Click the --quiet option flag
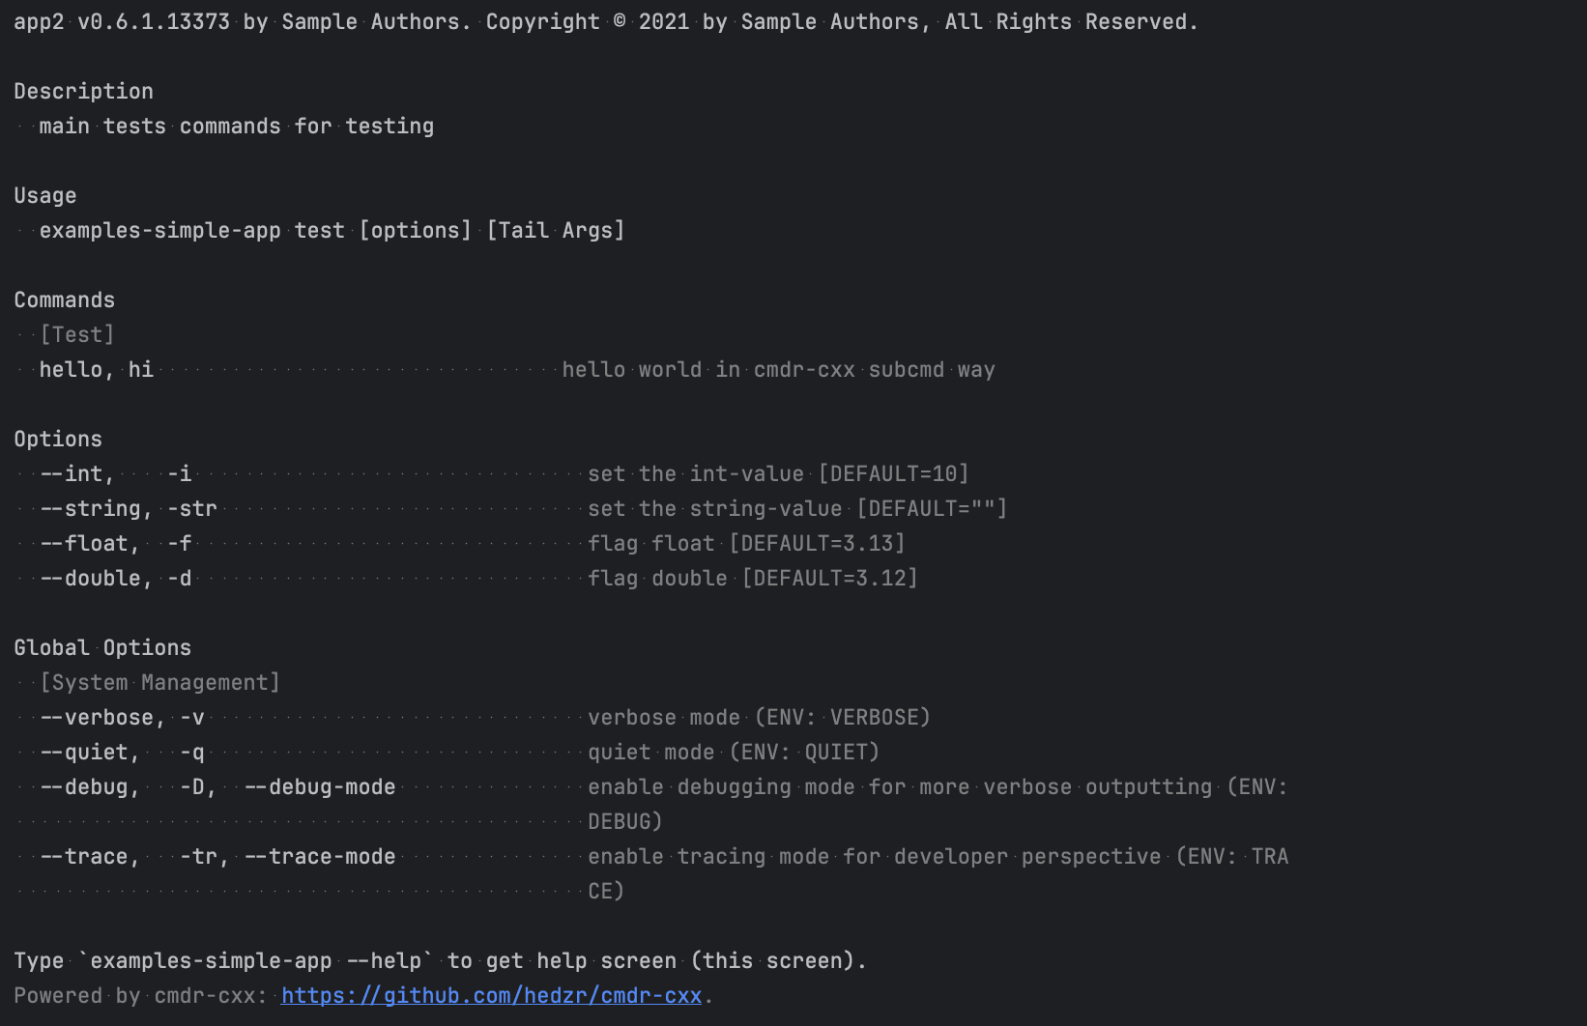Image resolution: width=1587 pixels, height=1026 pixels. [x=89, y=753]
